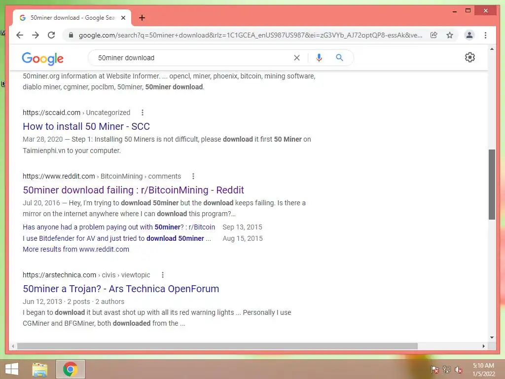Close the 50miner download tab

point(123,18)
